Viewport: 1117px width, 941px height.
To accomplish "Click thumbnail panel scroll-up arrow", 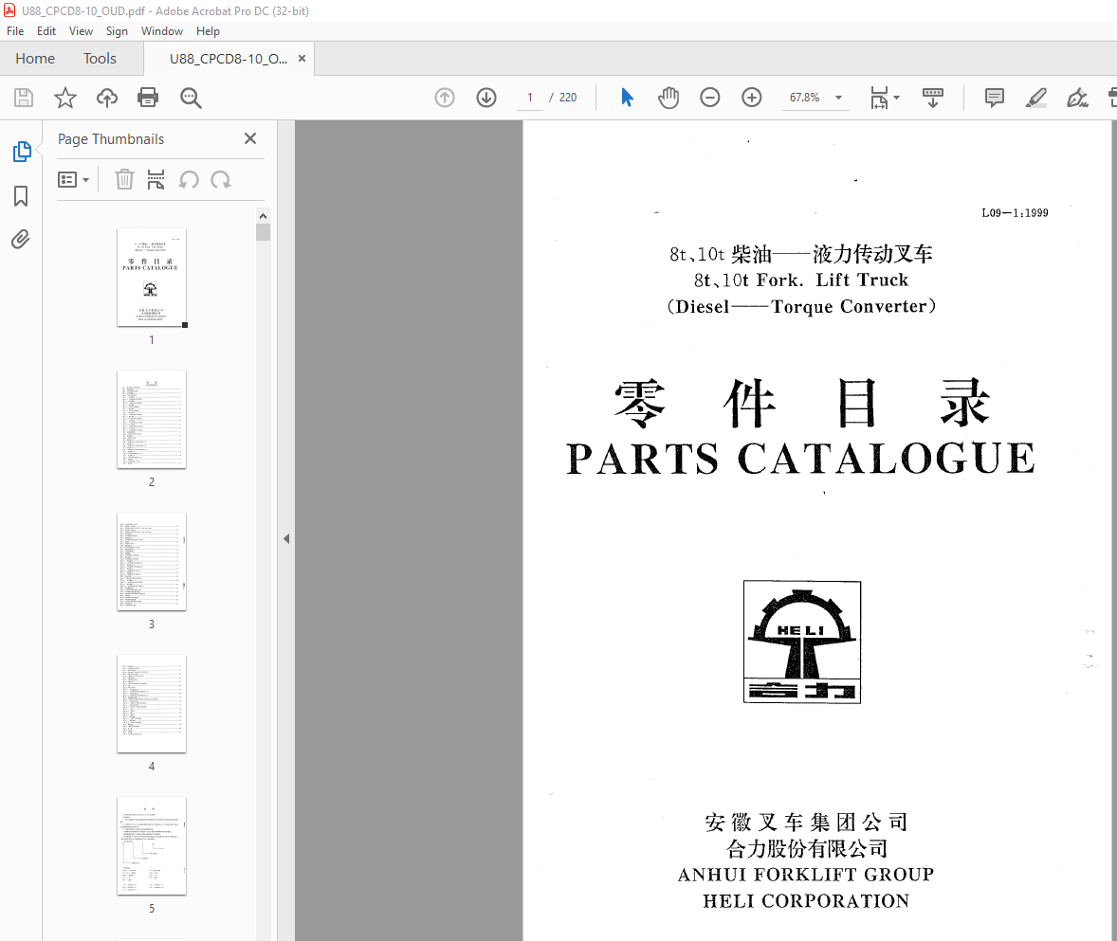I will (x=263, y=216).
